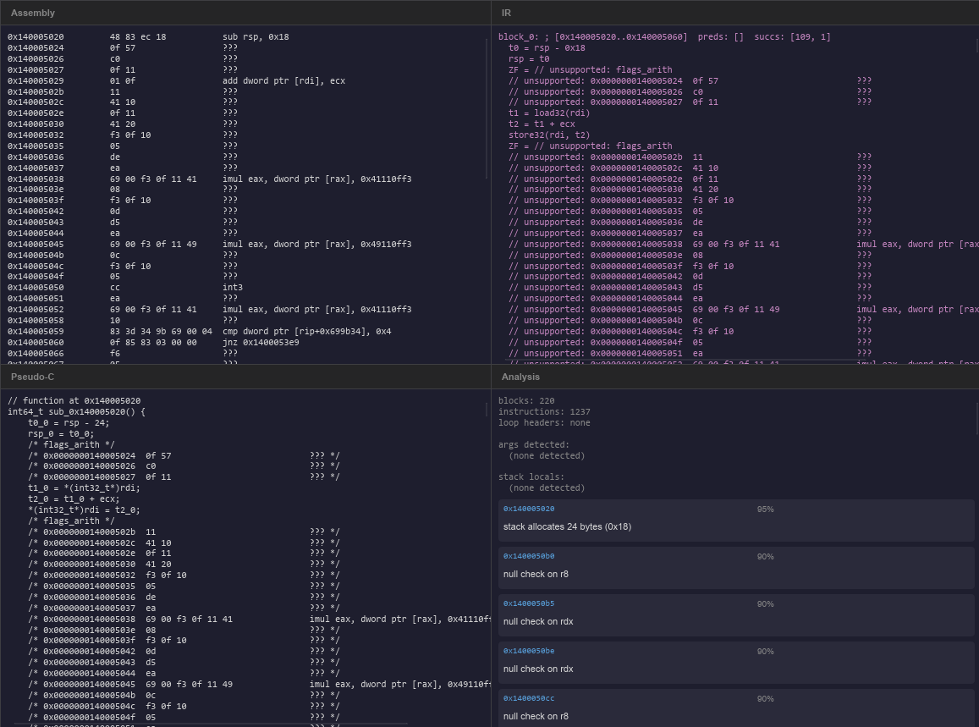This screenshot has width=979, height=727.
Task: Open address link 0x1400050cc in Analysis panel
Action: [x=529, y=699]
